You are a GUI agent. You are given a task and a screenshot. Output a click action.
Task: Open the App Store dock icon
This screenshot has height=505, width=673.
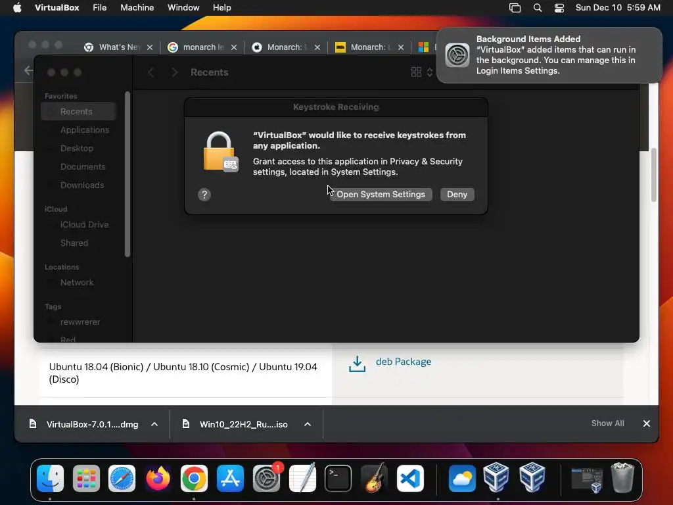tap(230, 478)
